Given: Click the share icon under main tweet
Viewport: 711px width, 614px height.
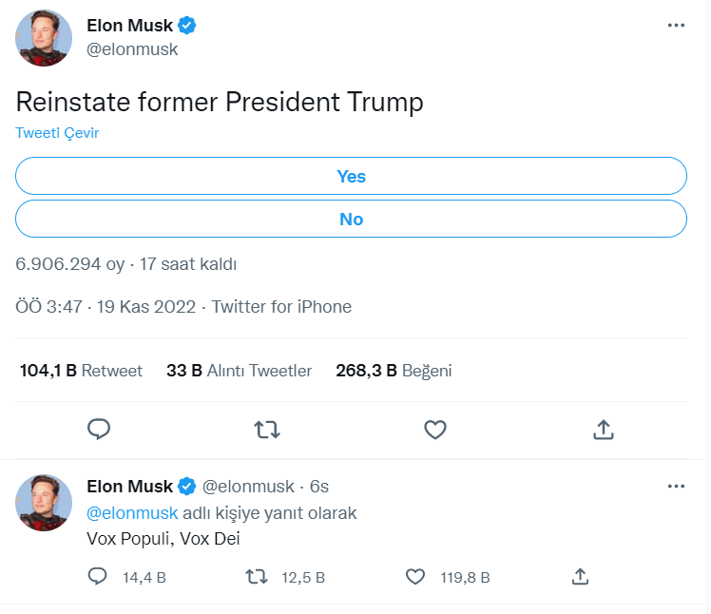Looking at the screenshot, I should (x=603, y=430).
